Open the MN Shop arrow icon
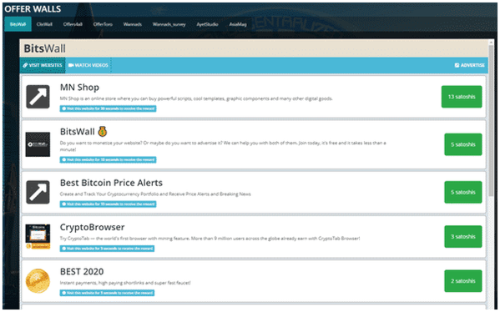The height and width of the screenshot is (312, 500). tap(38, 97)
